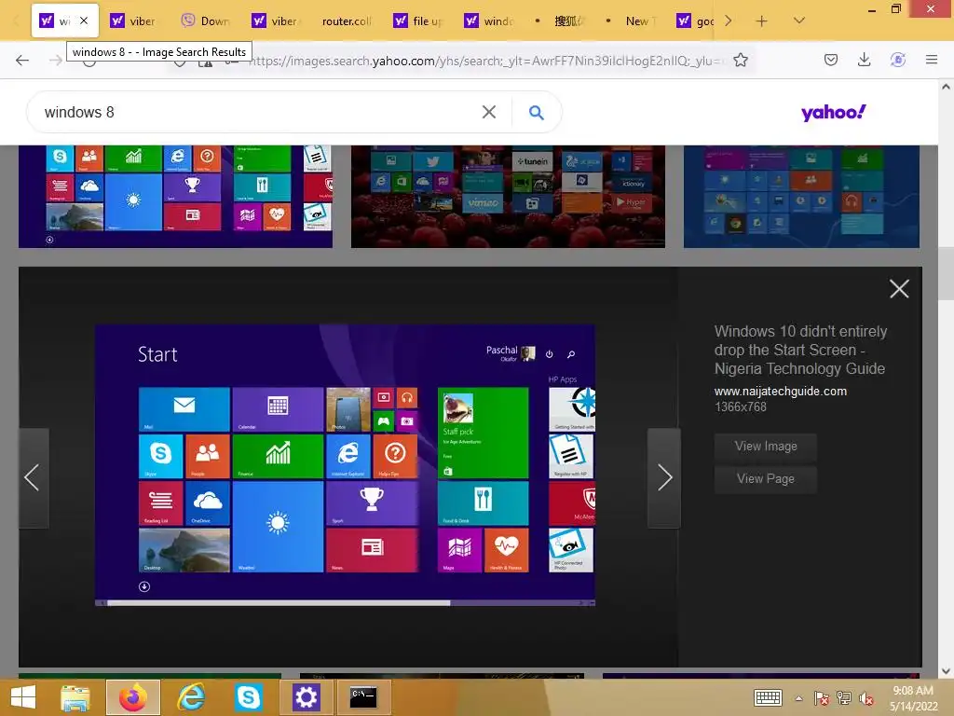The width and height of the screenshot is (954, 716).
Task: Open Skype from the taskbar
Action: tap(248, 697)
